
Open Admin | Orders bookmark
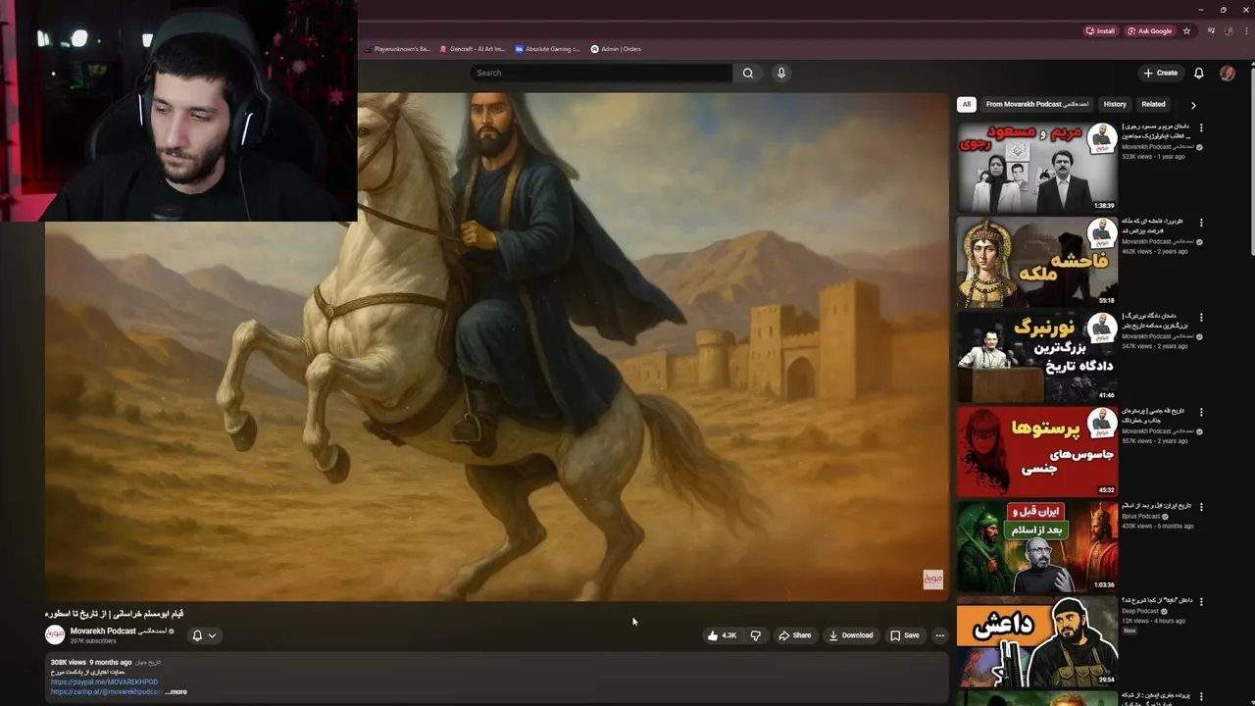616,49
